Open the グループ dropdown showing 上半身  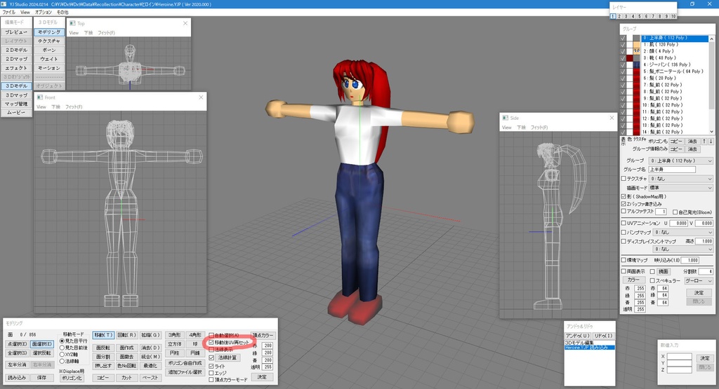681,161
